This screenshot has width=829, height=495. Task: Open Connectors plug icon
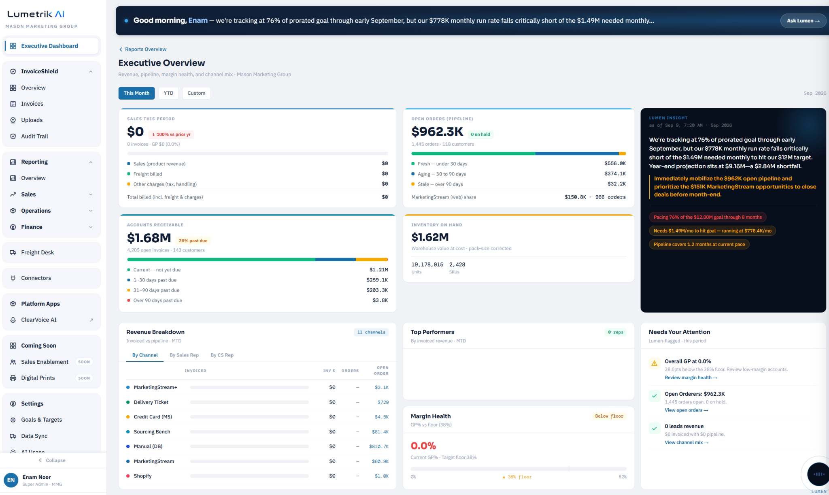pyautogui.click(x=13, y=278)
